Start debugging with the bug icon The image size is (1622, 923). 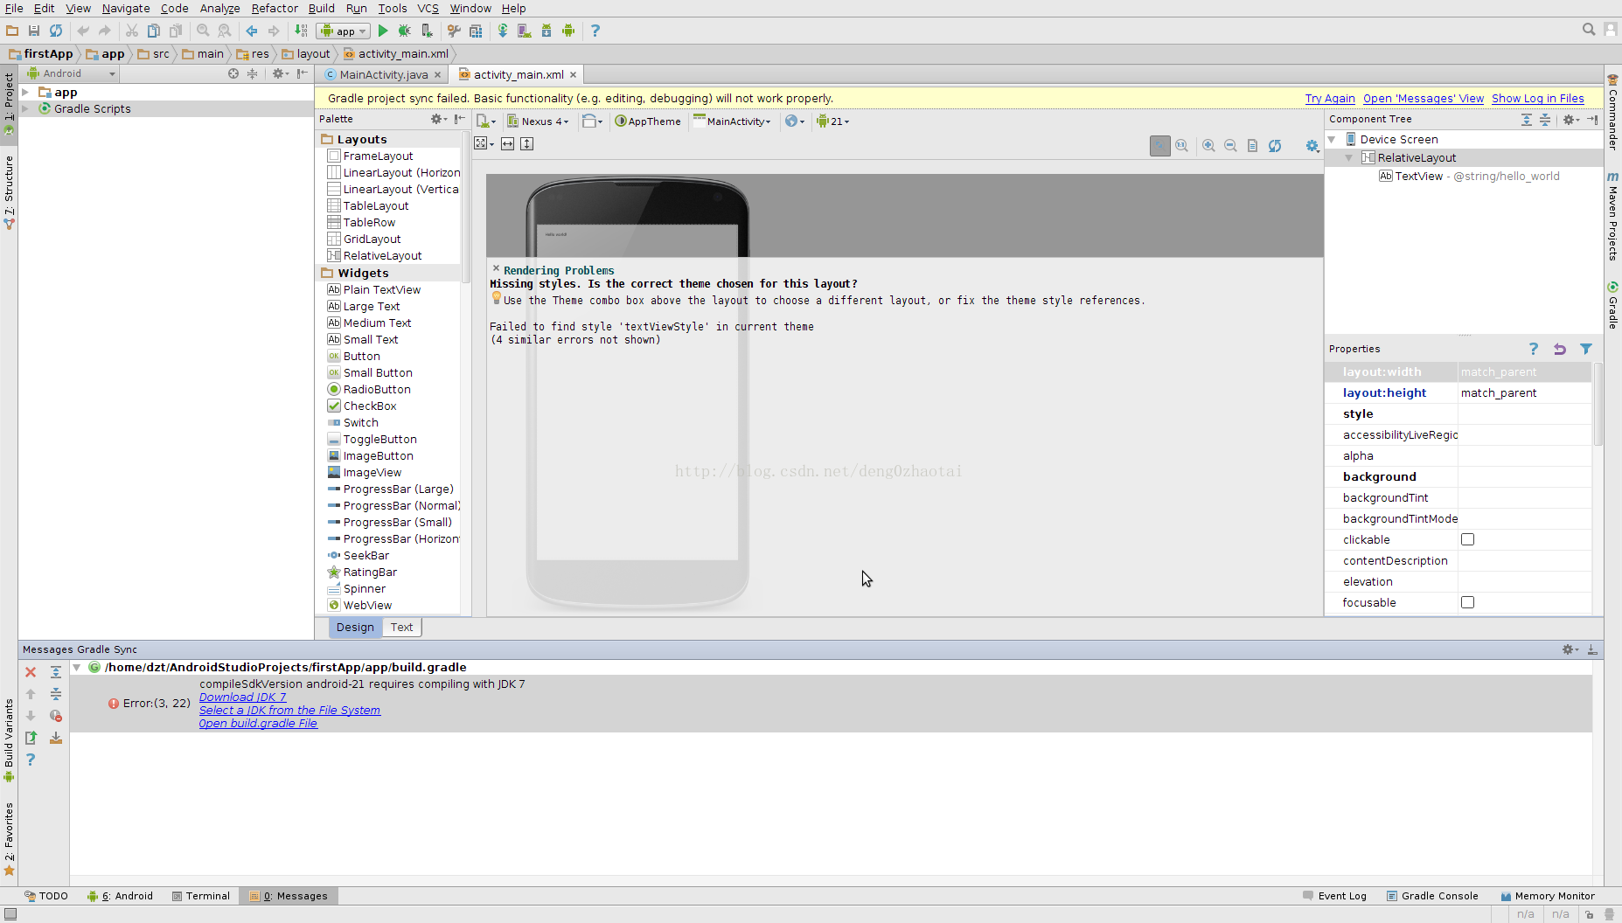coord(404,31)
